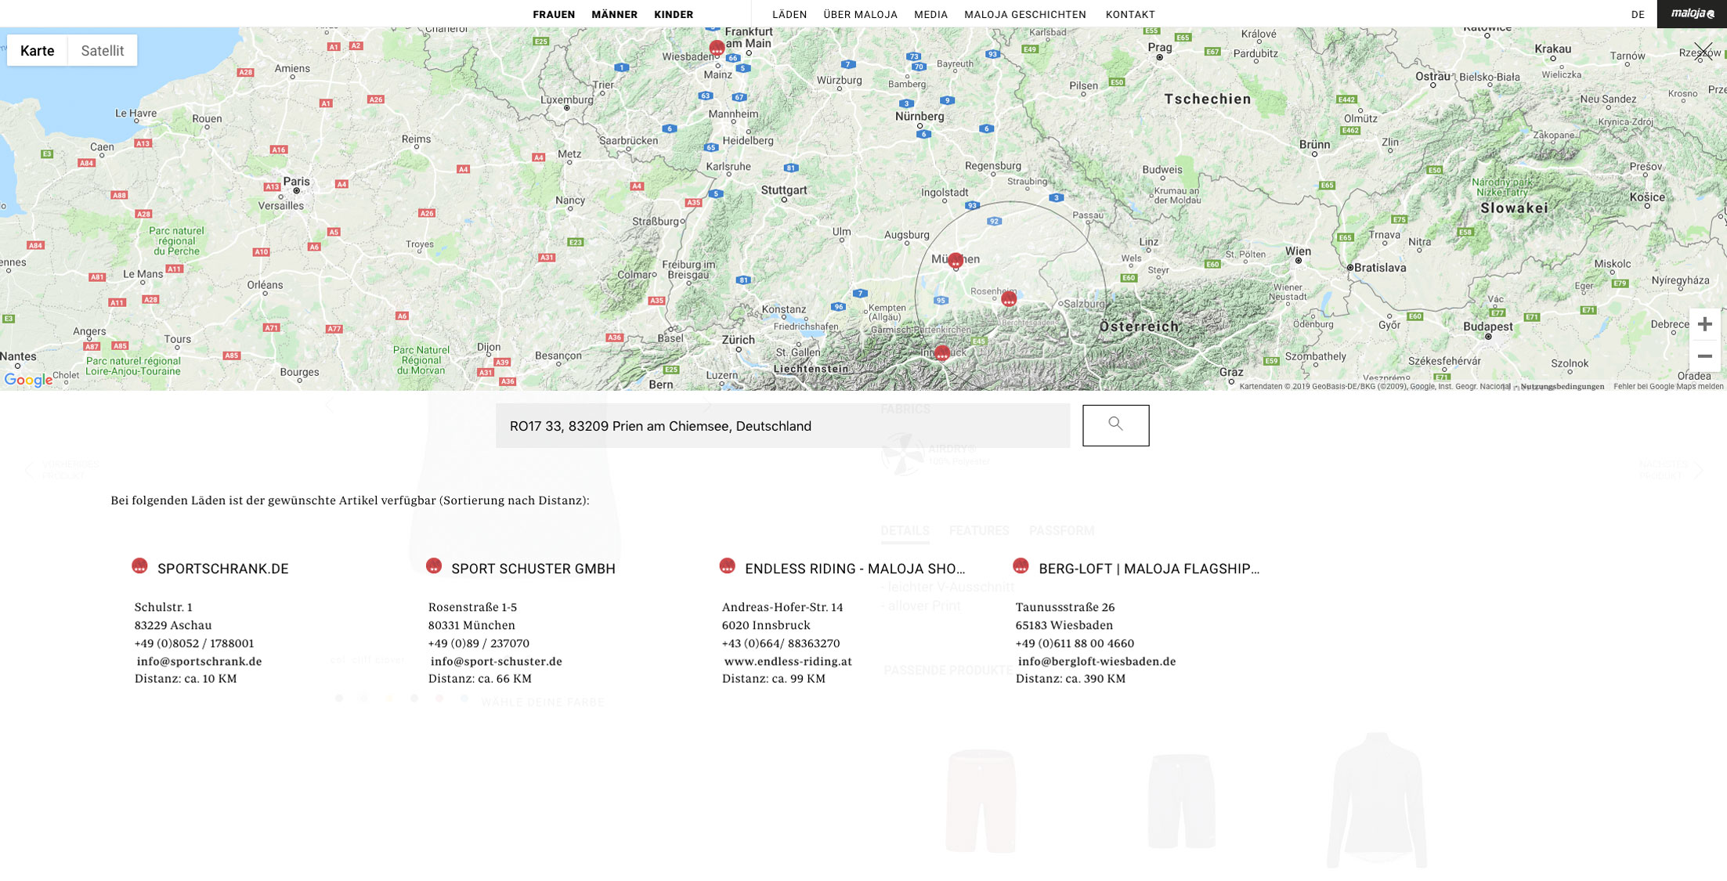The image size is (1727, 881).
Task: Click the Wiesbaden store map marker
Action: tap(716, 48)
